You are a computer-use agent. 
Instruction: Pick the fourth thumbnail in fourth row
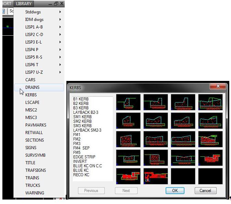coord(210,158)
